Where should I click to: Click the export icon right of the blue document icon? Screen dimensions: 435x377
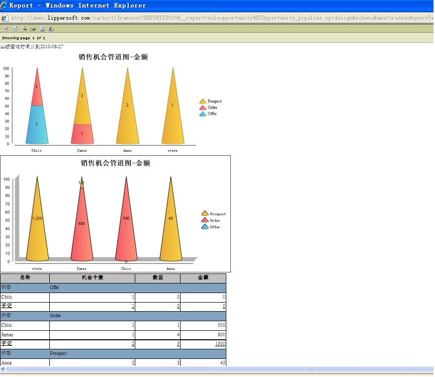click(24, 29)
